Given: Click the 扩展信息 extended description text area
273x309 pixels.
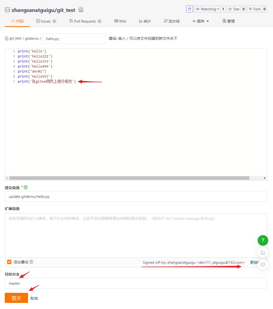Looking at the screenshot, I should (x=136, y=235).
